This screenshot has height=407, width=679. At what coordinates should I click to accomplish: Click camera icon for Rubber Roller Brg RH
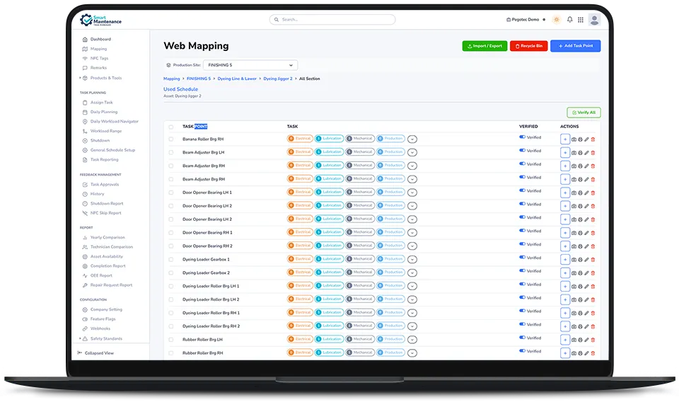tap(574, 354)
